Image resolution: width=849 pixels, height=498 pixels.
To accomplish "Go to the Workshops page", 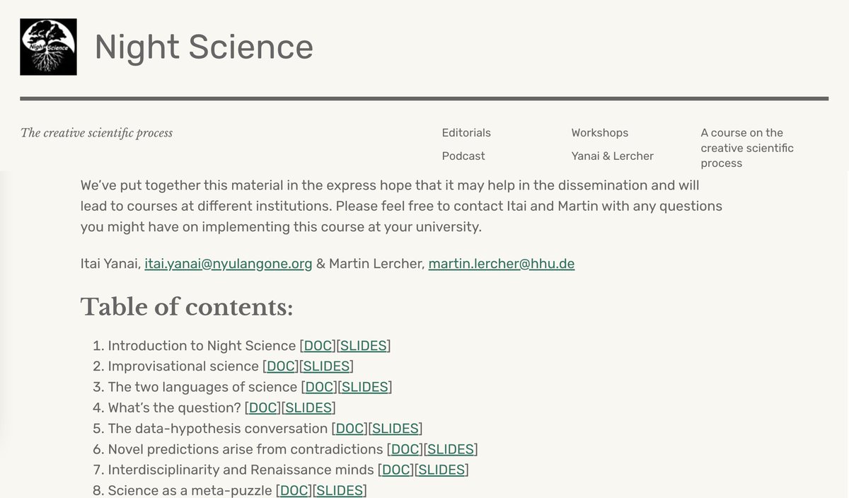I will [x=600, y=133].
